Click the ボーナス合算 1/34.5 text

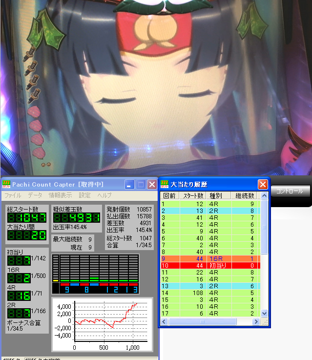pos(24,326)
